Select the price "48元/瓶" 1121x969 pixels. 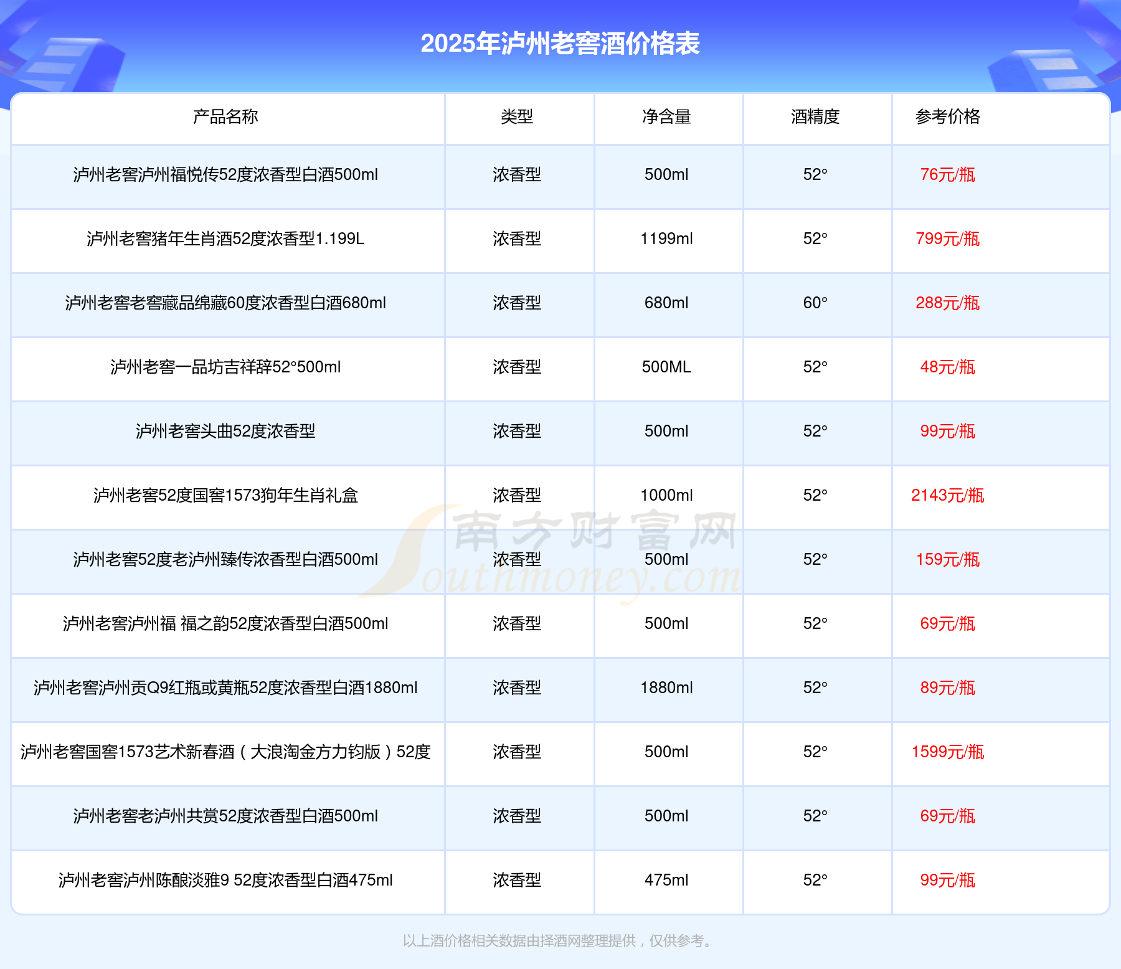tap(948, 367)
